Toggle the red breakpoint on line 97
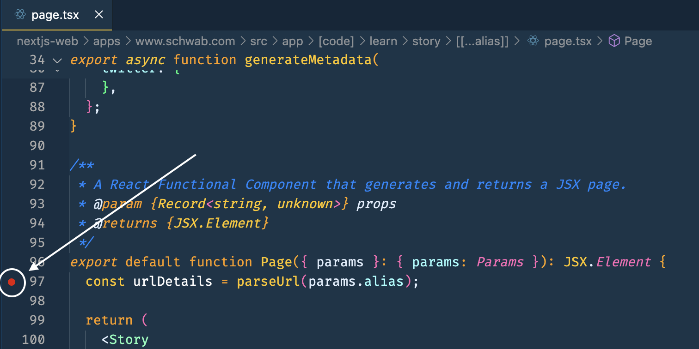This screenshot has width=699, height=349. click(x=12, y=282)
